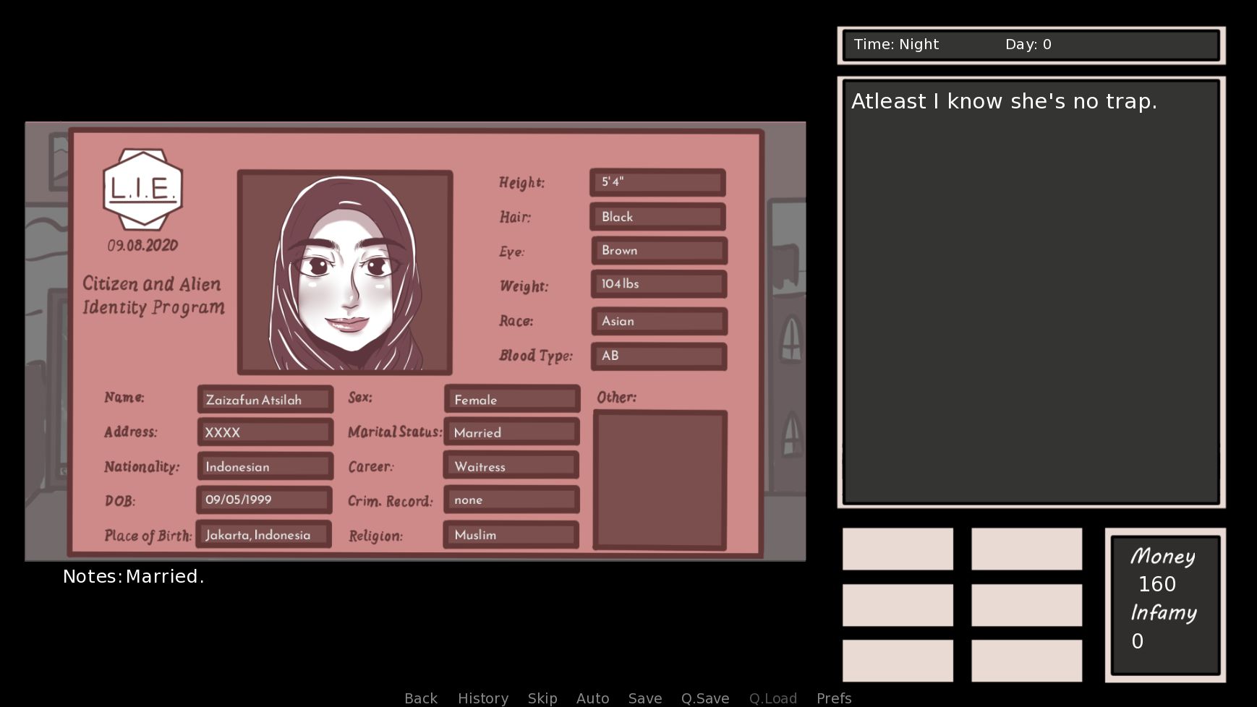Select the Blood Type AB field

click(x=658, y=356)
